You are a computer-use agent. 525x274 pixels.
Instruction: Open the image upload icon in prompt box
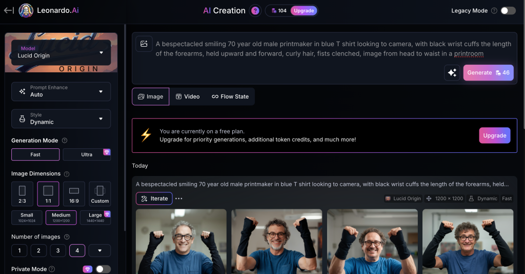coord(144,44)
